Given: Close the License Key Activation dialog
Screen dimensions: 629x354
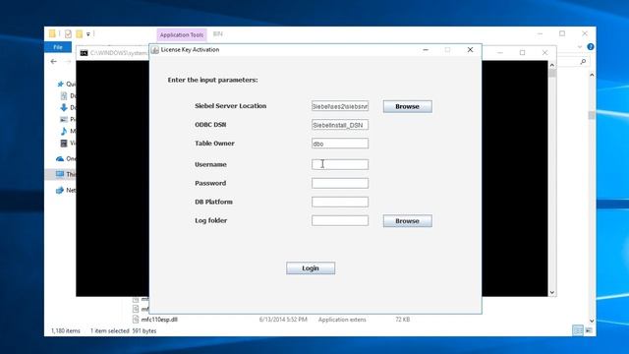Looking at the screenshot, I should 470,50.
